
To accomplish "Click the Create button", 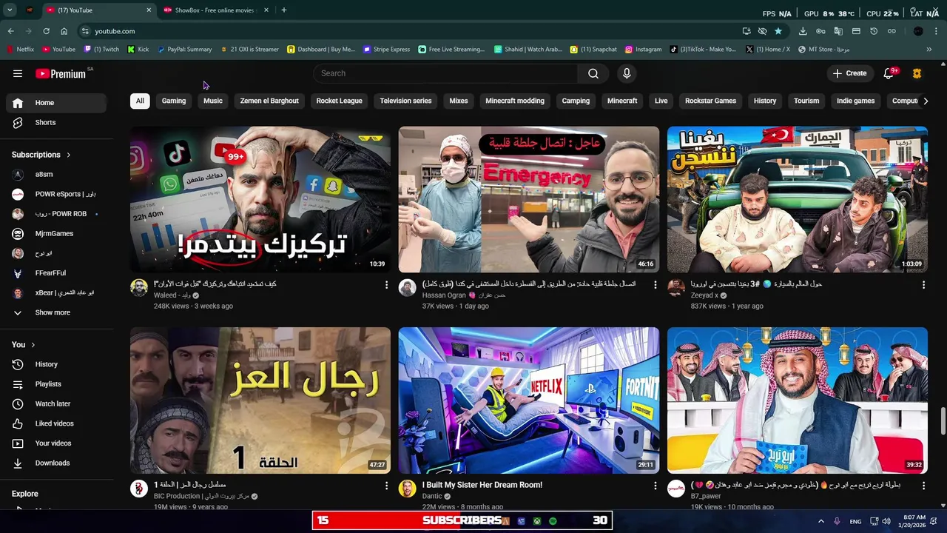I will coord(849,73).
